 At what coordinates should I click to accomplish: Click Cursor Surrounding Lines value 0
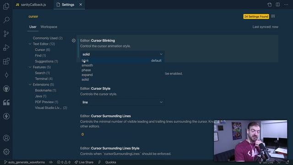82,134
